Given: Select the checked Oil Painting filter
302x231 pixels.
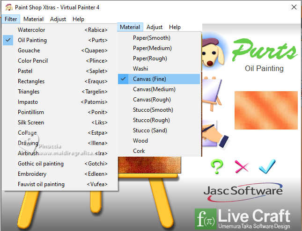Looking at the screenshot, I should coord(60,40).
